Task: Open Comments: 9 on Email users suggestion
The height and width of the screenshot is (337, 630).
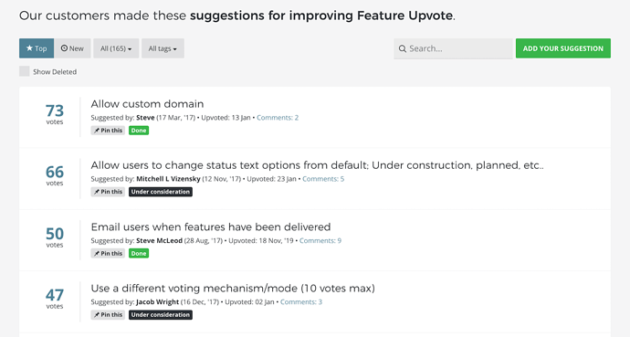Action: point(320,240)
